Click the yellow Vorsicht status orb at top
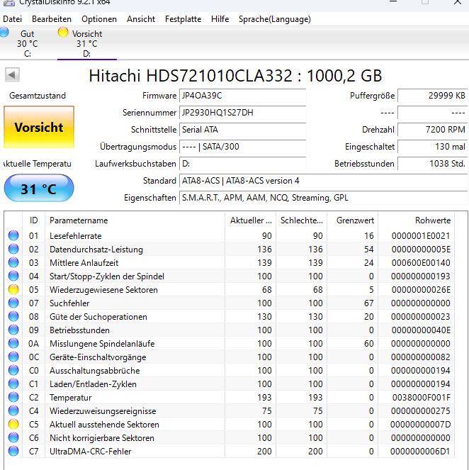 [x=63, y=32]
